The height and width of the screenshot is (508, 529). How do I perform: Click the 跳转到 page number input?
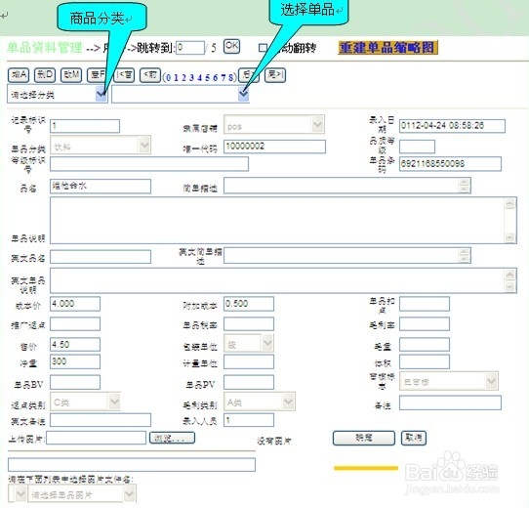190,48
